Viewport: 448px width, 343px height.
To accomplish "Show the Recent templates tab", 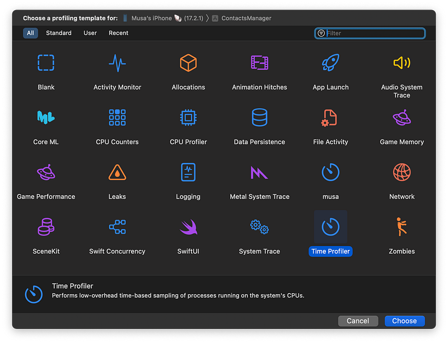I will click(x=118, y=33).
